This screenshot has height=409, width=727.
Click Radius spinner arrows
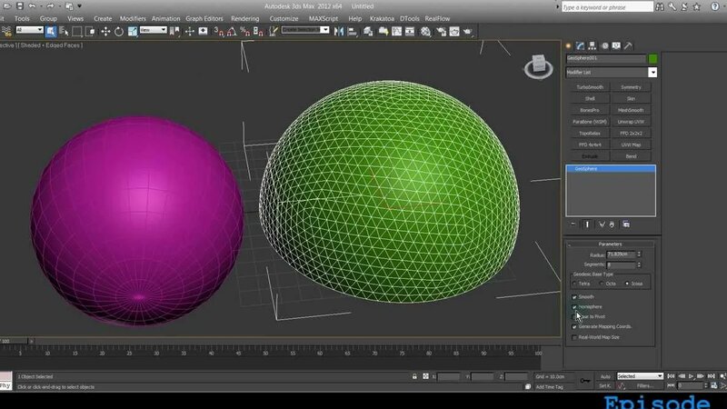(639, 254)
